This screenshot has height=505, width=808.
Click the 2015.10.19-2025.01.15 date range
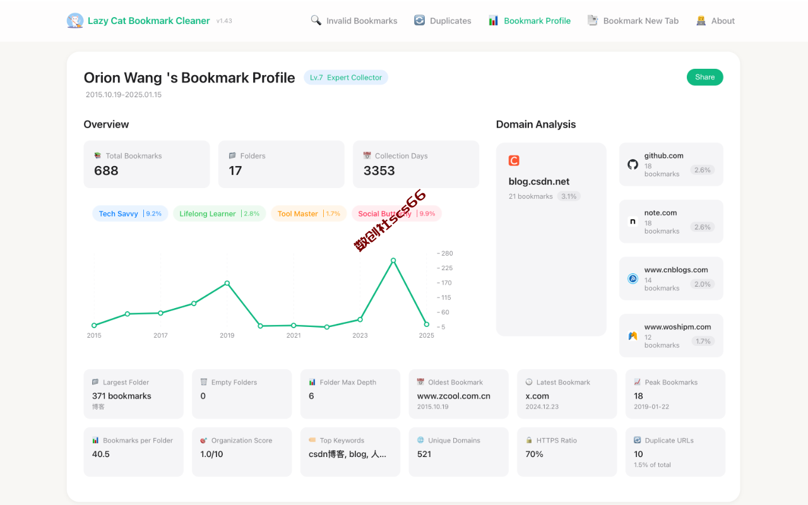click(124, 95)
